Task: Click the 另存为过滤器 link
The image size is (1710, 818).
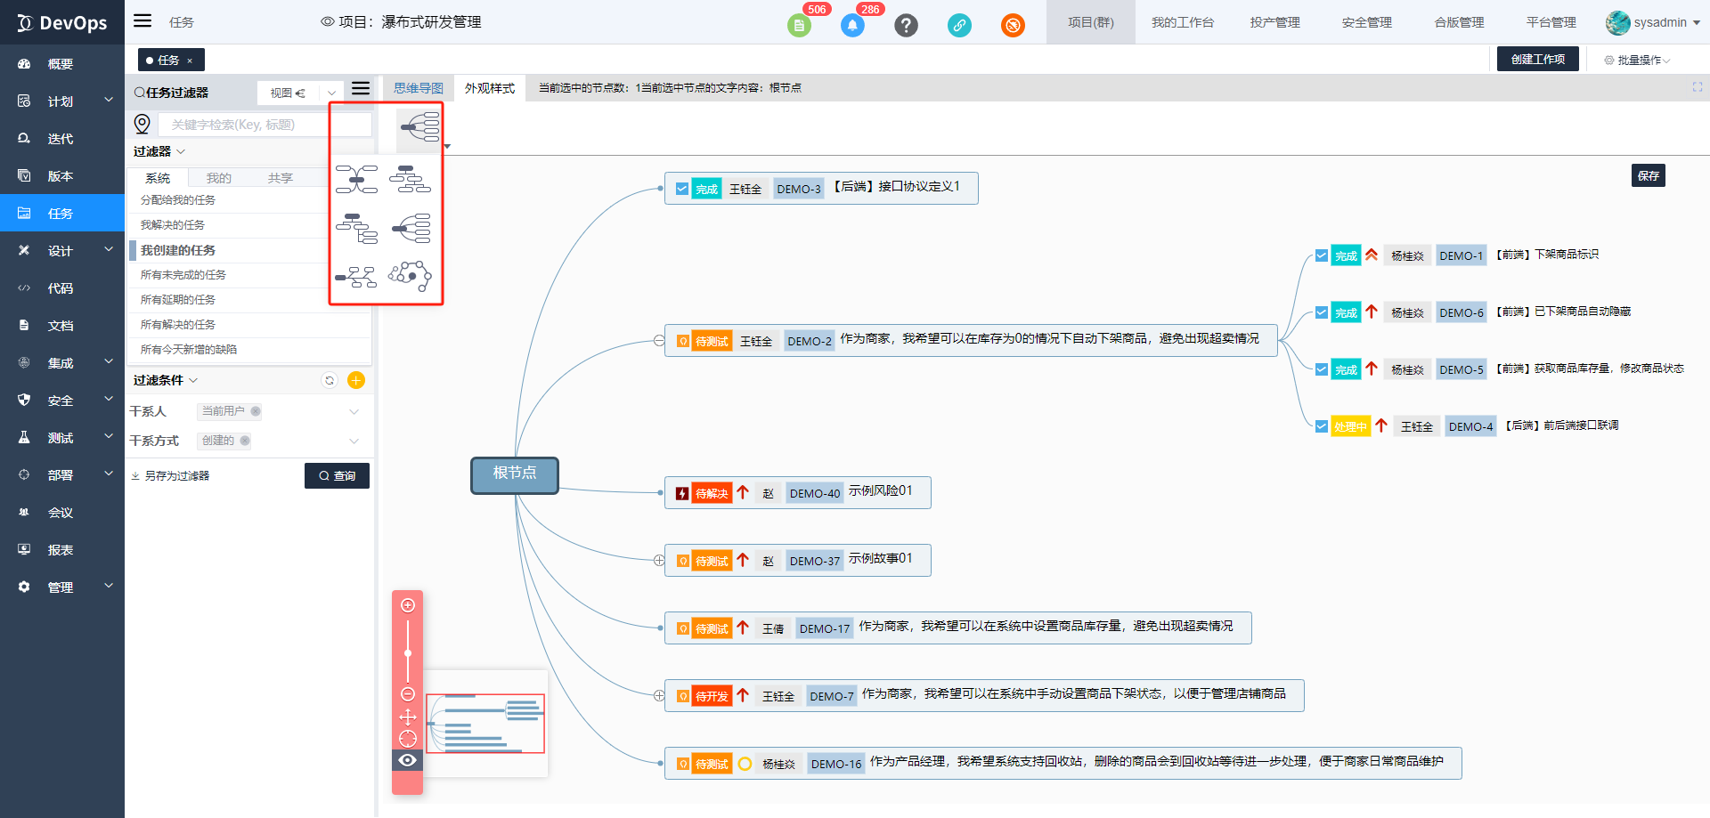Action: (170, 475)
